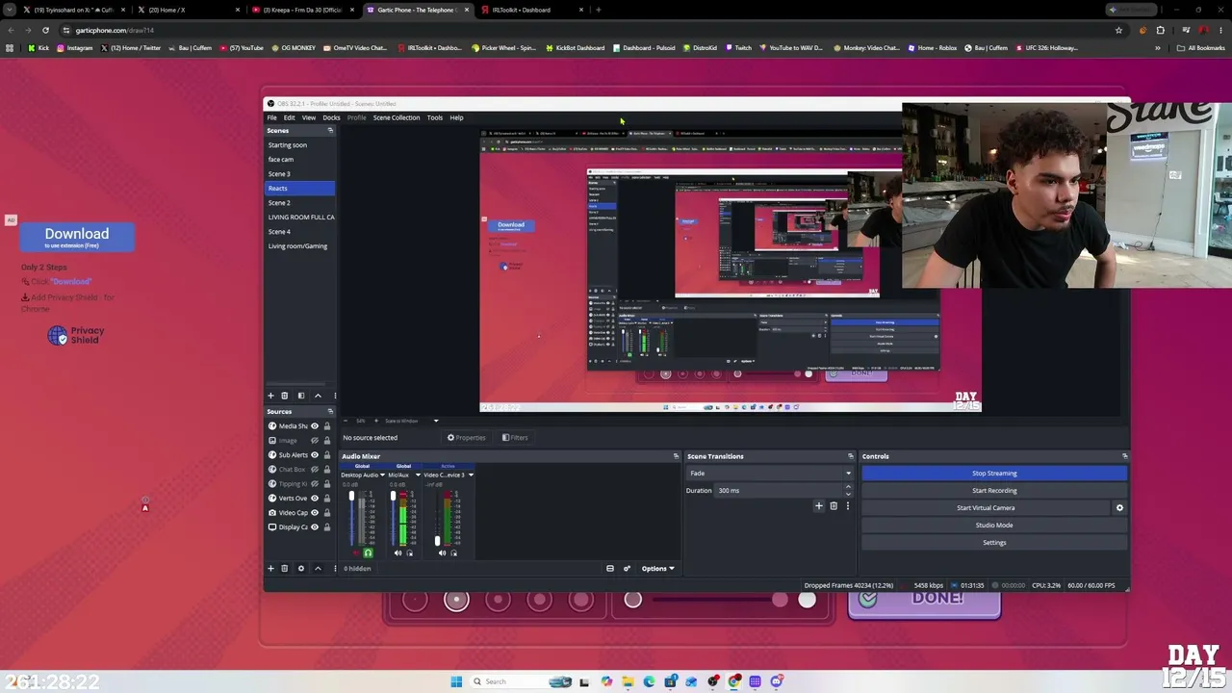
Task: Lock the Display Capture source
Action: (327, 526)
